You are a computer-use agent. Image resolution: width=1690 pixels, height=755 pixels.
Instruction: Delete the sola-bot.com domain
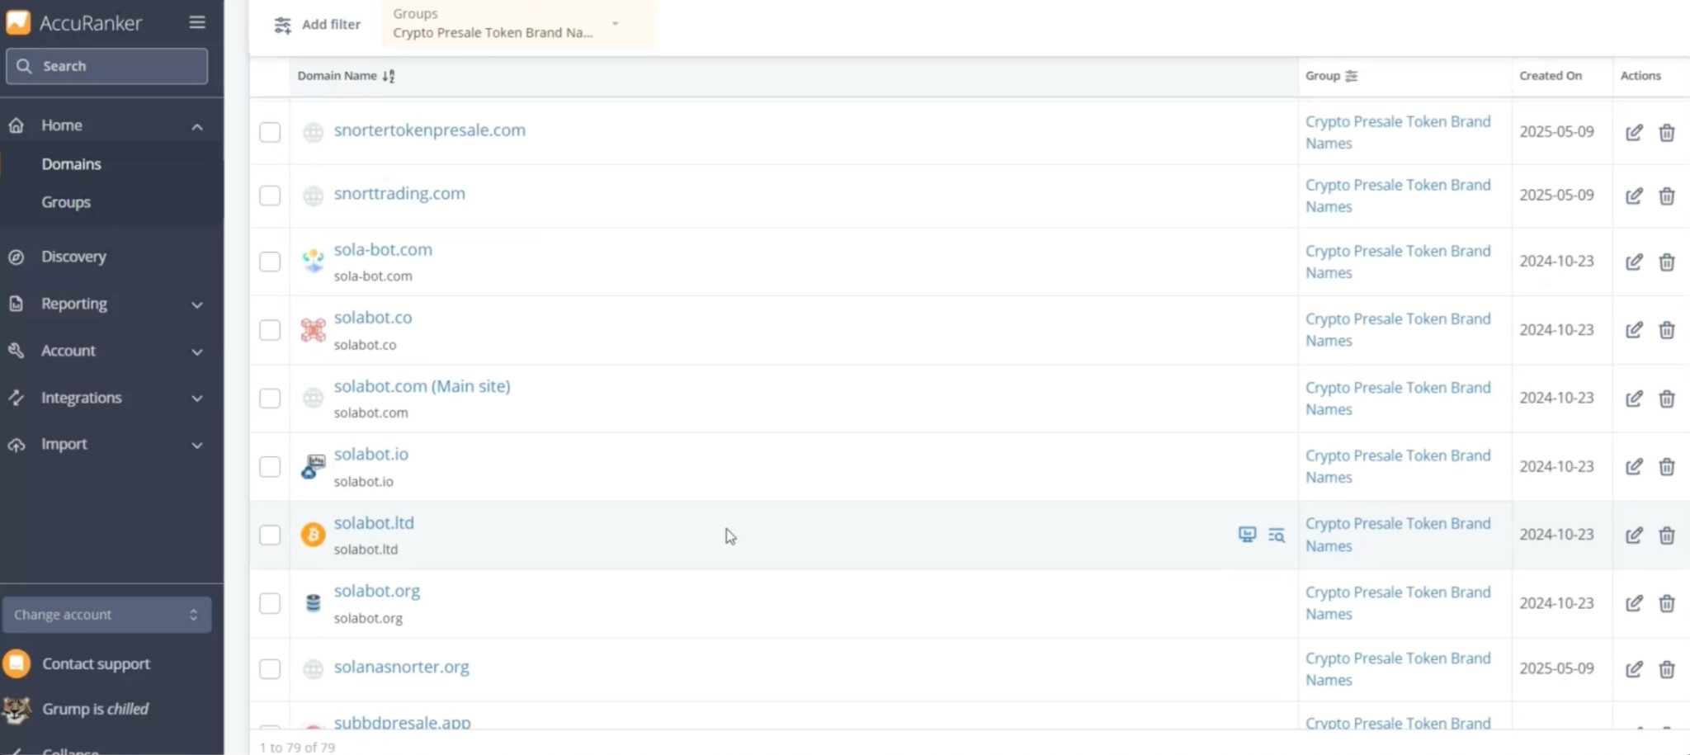1667,262
